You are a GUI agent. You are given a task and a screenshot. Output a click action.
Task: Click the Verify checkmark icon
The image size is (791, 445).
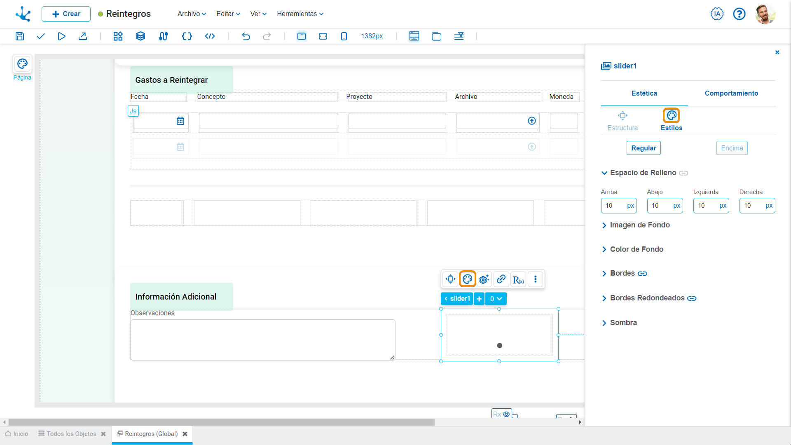pyautogui.click(x=40, y=36)
